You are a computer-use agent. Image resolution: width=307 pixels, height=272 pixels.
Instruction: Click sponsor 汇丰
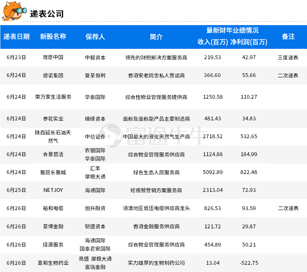point(95,168)
